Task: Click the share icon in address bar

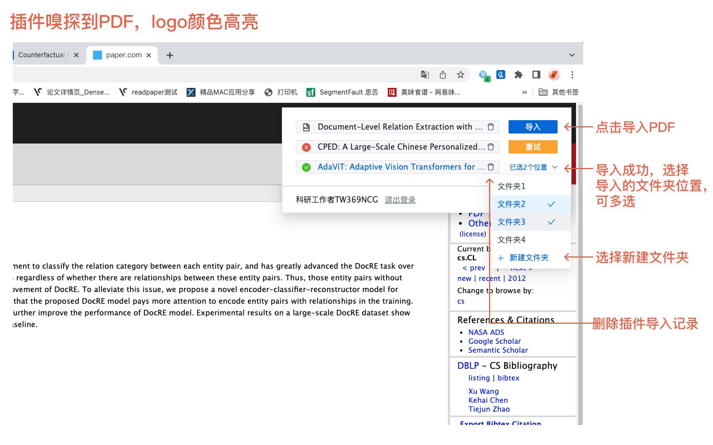Action: pyautogui.click(x=443, y=75)
